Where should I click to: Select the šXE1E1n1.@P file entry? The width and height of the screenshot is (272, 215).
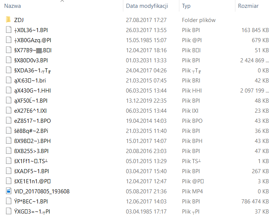tap(33, 181)
